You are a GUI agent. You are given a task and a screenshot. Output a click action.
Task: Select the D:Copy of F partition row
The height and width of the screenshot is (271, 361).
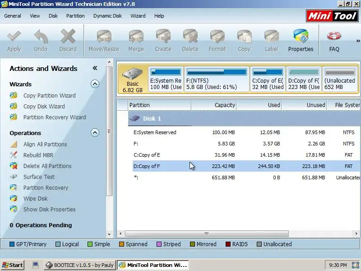(x=246, y=166)
